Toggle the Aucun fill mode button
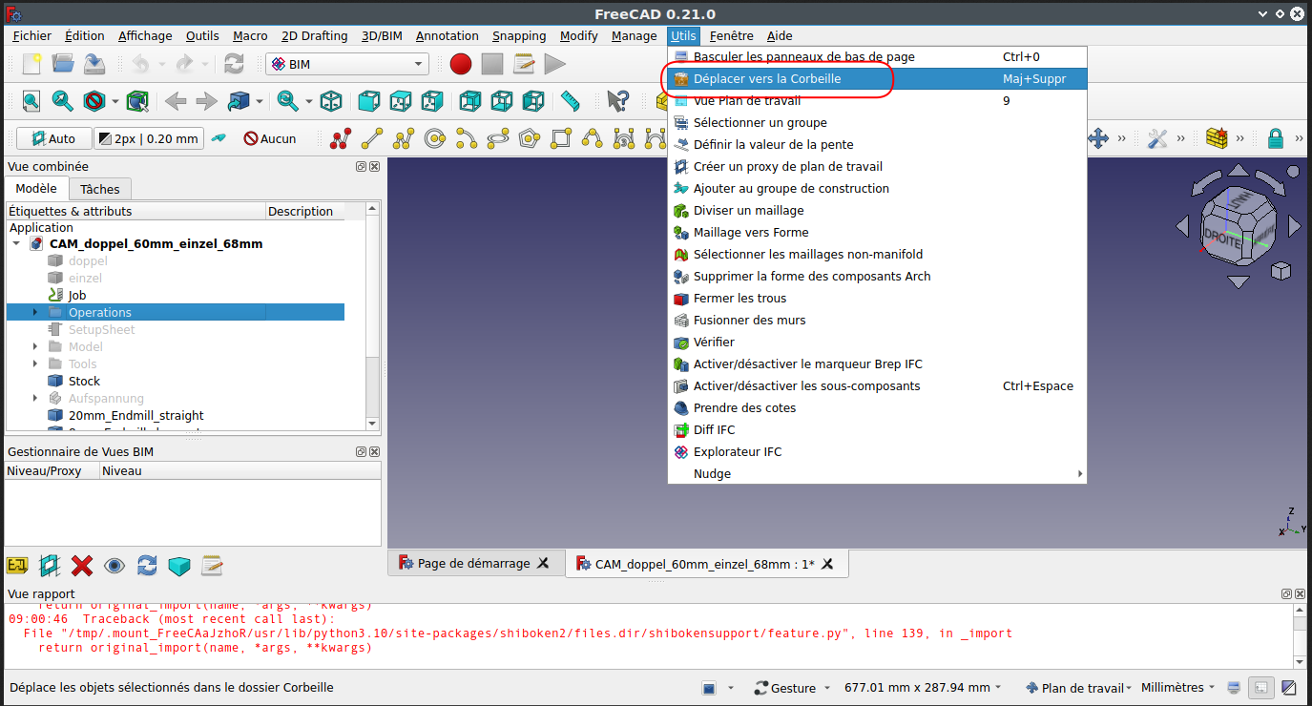The height and width of the screenshot is (706, 1312). click(x=270, y=138)
